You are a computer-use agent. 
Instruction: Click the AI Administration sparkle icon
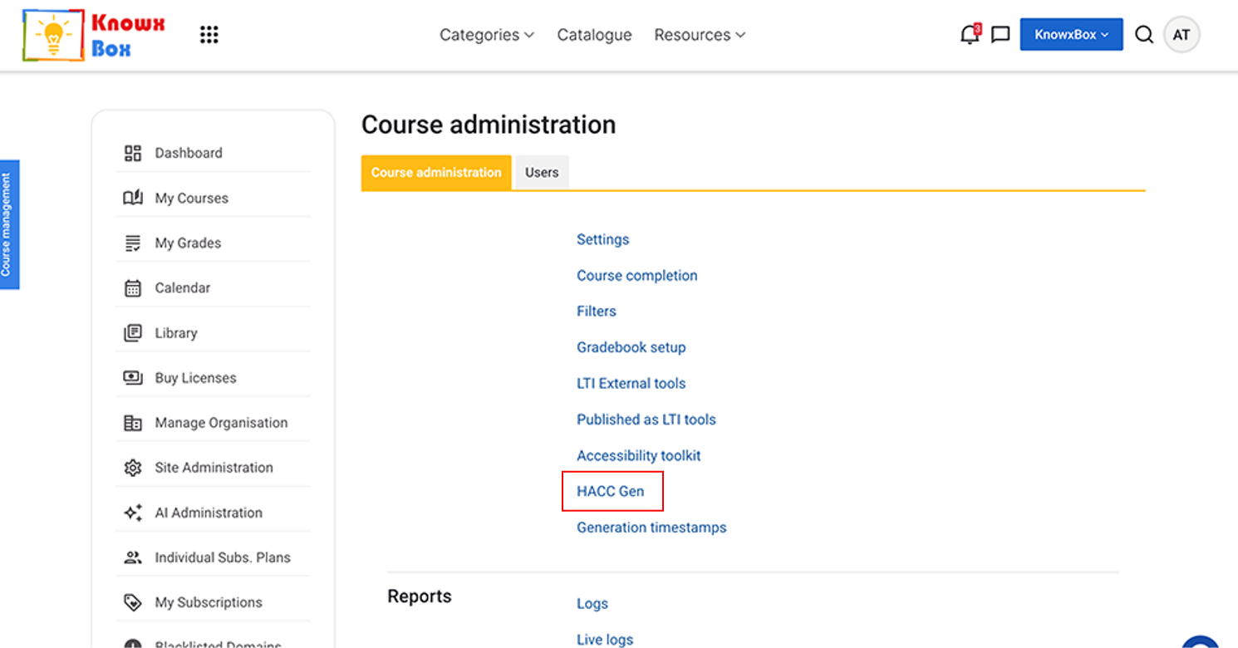pyautogui.click(x=133, y=513)
